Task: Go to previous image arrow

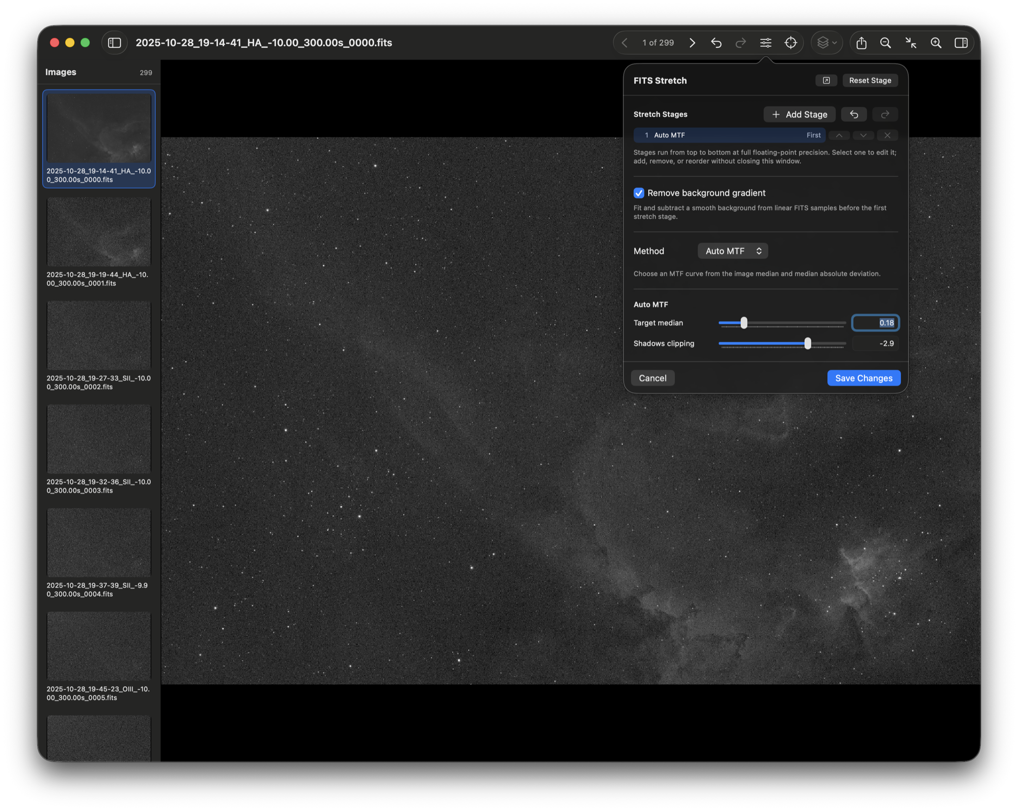Action: [x=625, y=43]
